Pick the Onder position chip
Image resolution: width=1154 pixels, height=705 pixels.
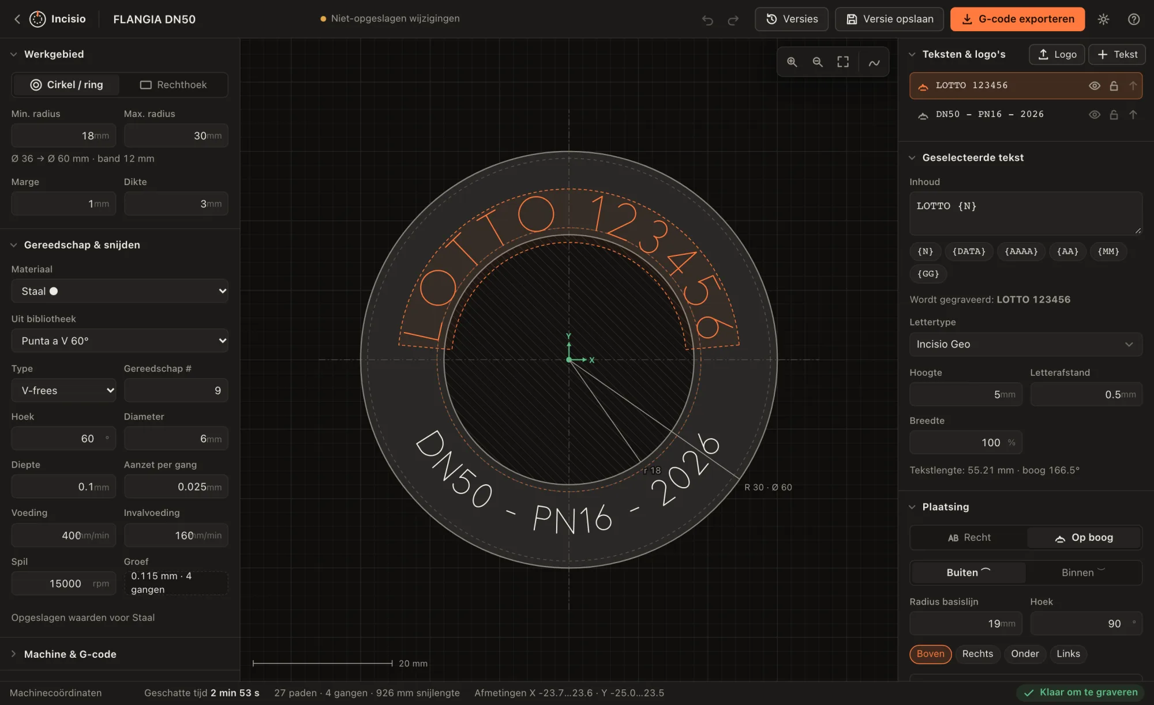[1025, 654]
